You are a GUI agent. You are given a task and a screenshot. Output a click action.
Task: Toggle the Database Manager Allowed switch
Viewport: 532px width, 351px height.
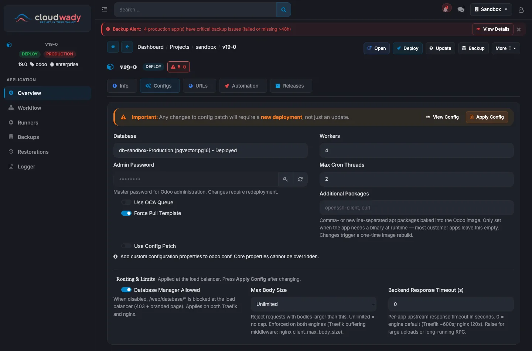(126, 290)
